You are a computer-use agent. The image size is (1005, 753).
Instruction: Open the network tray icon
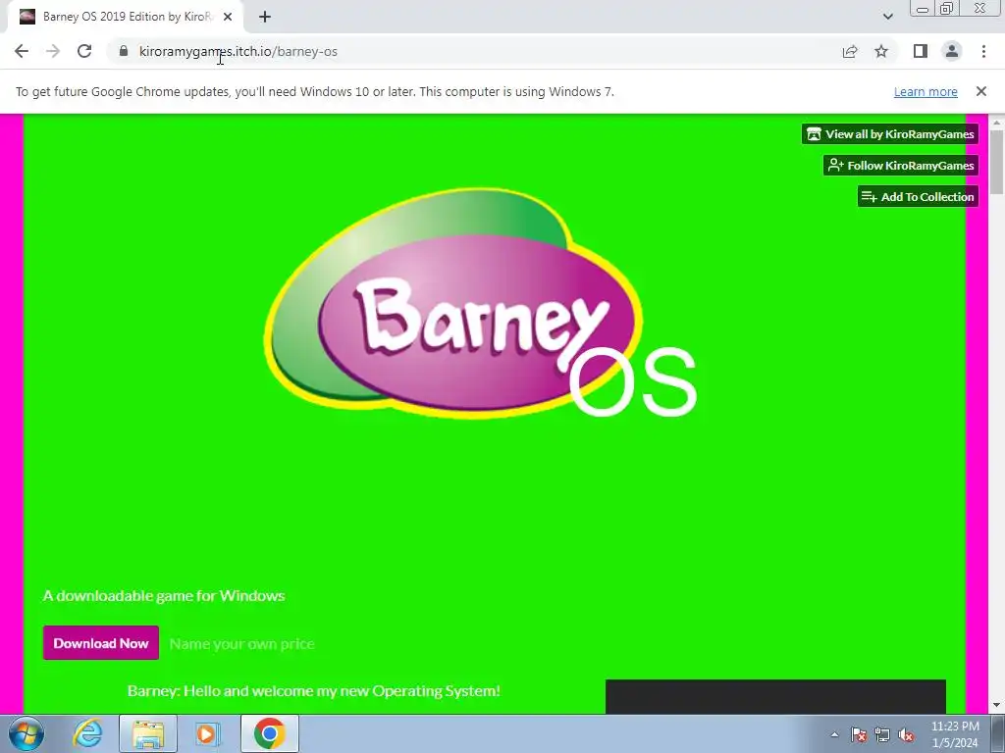pos(882,734)
